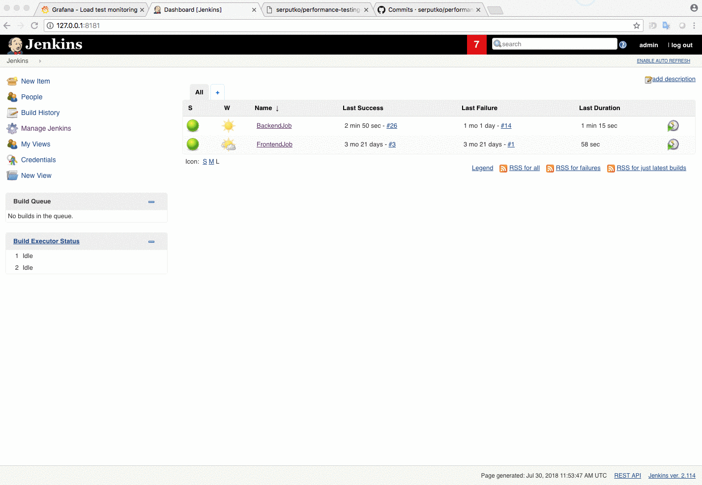
Task: Open BackendJob failed build #14
Action: 506,126
